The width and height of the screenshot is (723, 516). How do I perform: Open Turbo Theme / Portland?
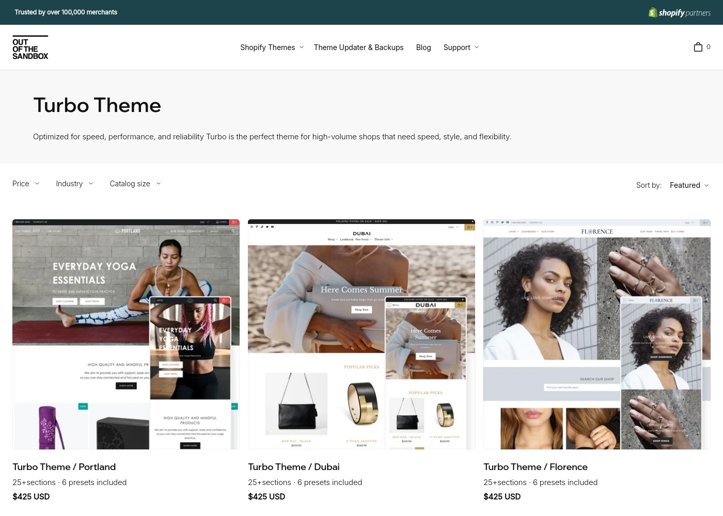point(64,466)
